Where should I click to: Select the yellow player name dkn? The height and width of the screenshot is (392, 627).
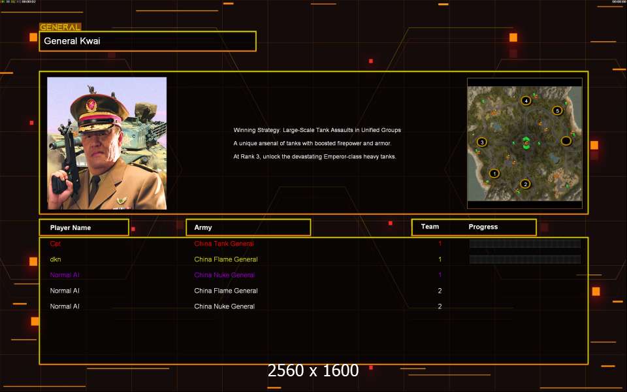pos(56,259)
